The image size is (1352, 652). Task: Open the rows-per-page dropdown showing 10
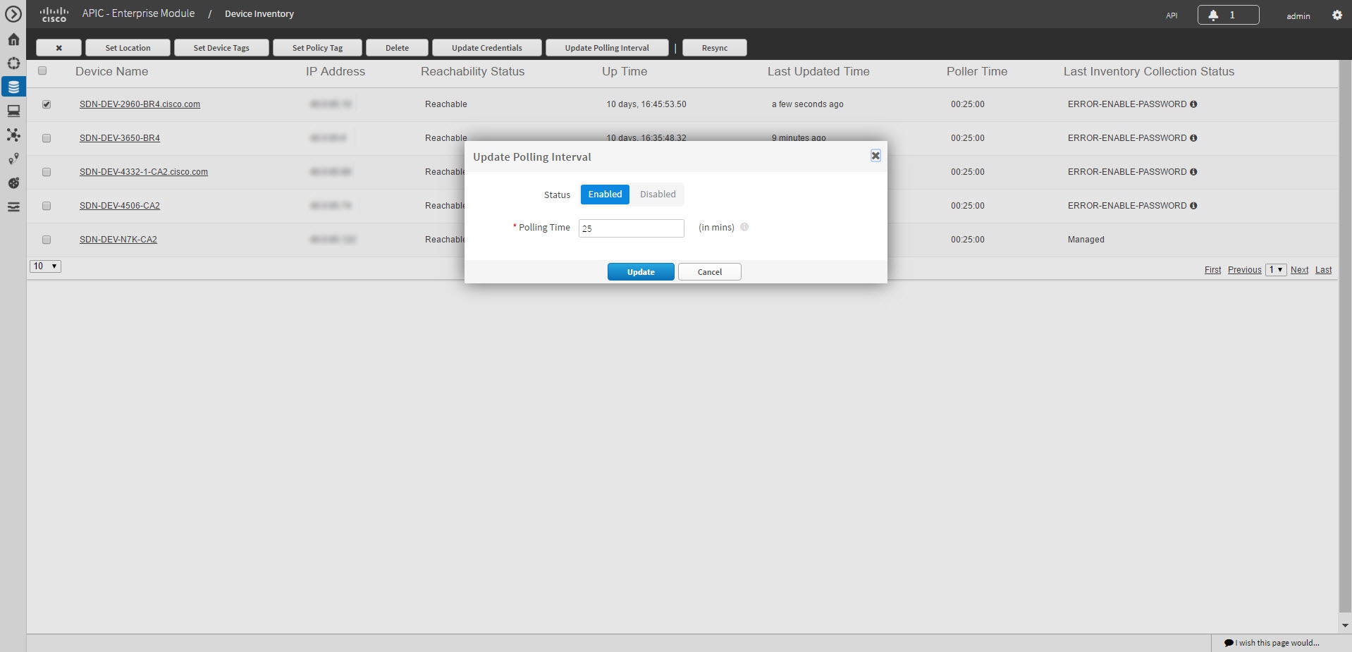(x=44, y=266)
